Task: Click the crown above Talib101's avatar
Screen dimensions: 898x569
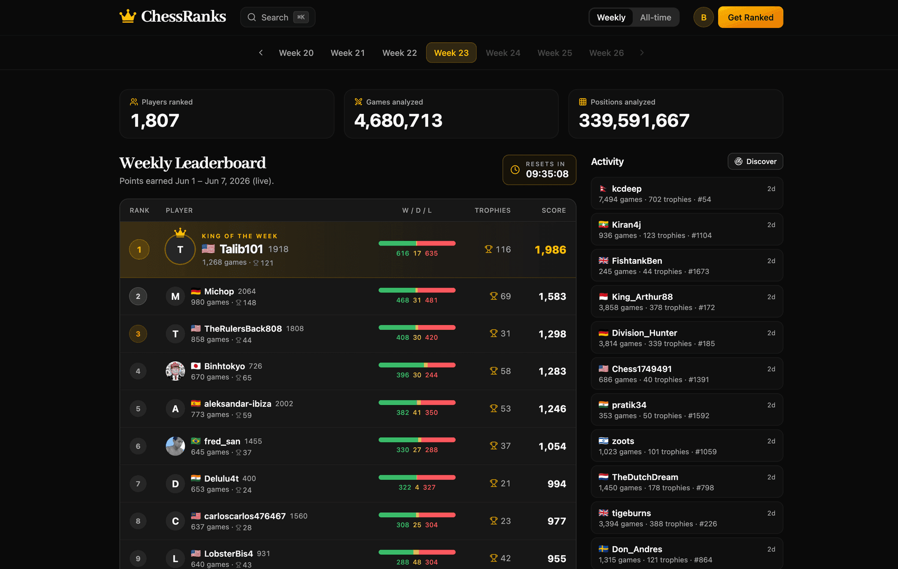Action: pos(180,232)
